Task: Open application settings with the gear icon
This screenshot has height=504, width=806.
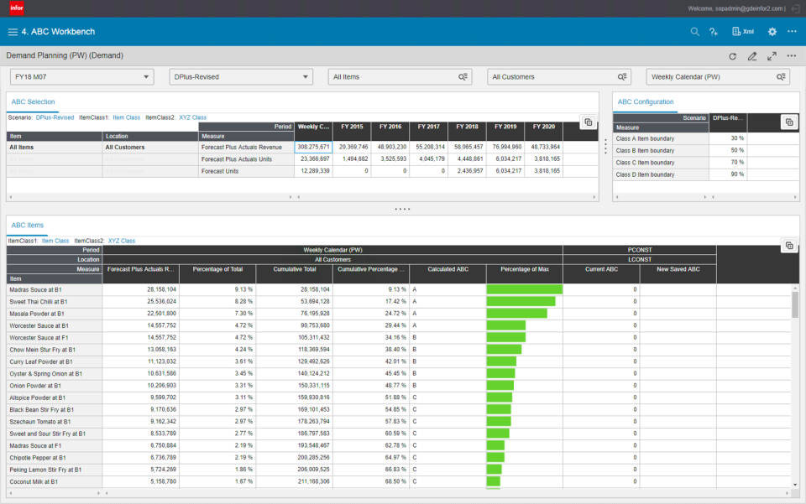Action: (x=772, y=31)
